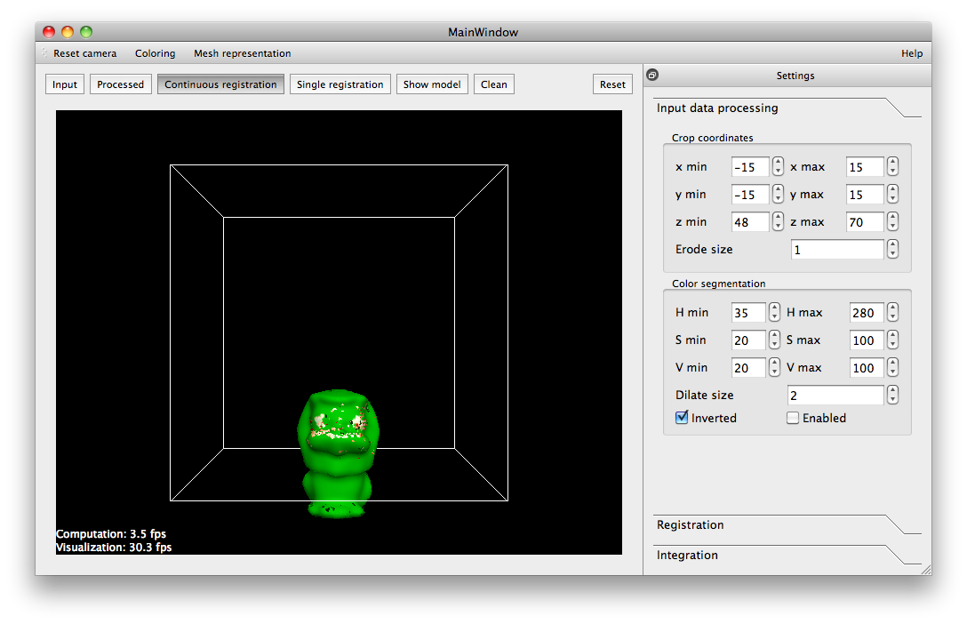Click the S min value field

(748, 340)
